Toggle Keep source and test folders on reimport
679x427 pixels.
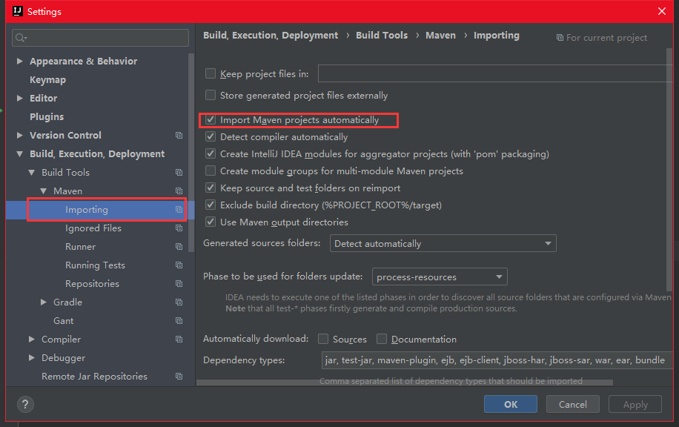(x=211, y=188)
